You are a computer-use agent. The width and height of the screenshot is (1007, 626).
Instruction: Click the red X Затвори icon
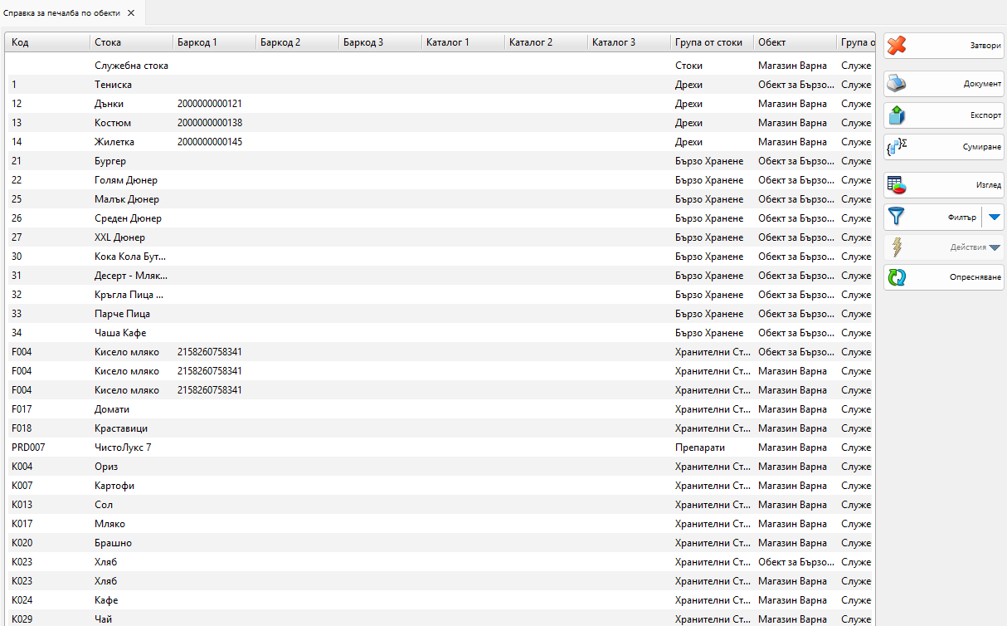[x=897, y=46]
